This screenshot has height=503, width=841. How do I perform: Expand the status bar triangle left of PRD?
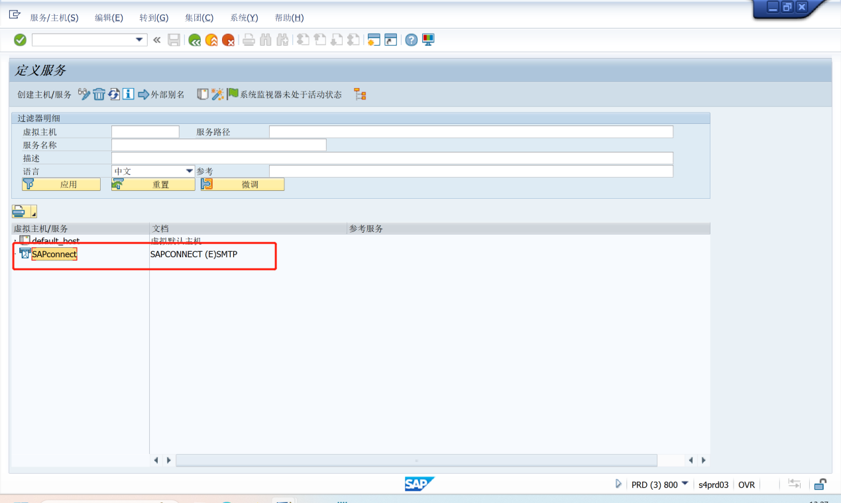tap(618, 484)
